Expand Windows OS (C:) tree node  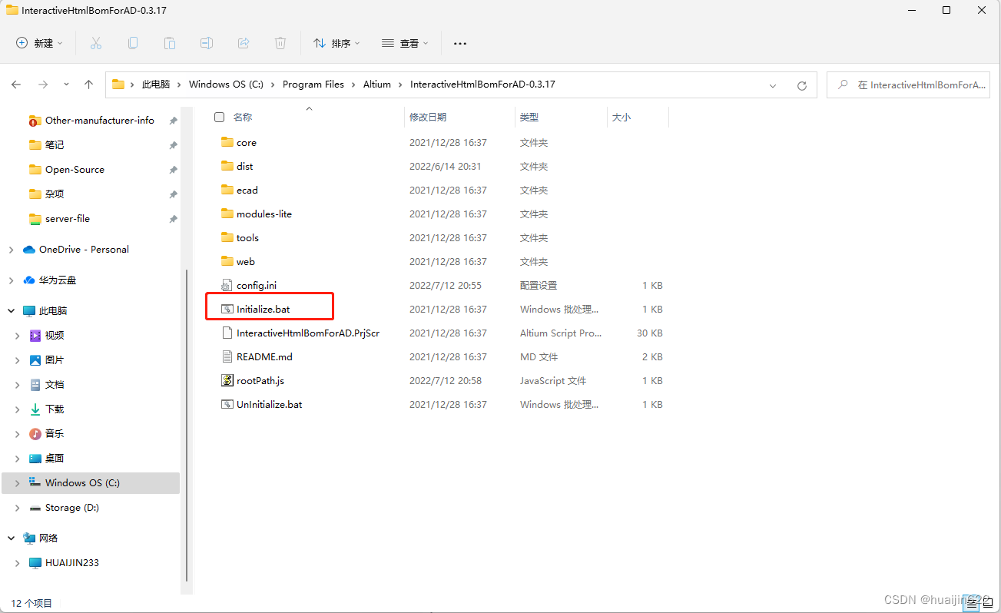pyautogui.click(x=18, y=483)
